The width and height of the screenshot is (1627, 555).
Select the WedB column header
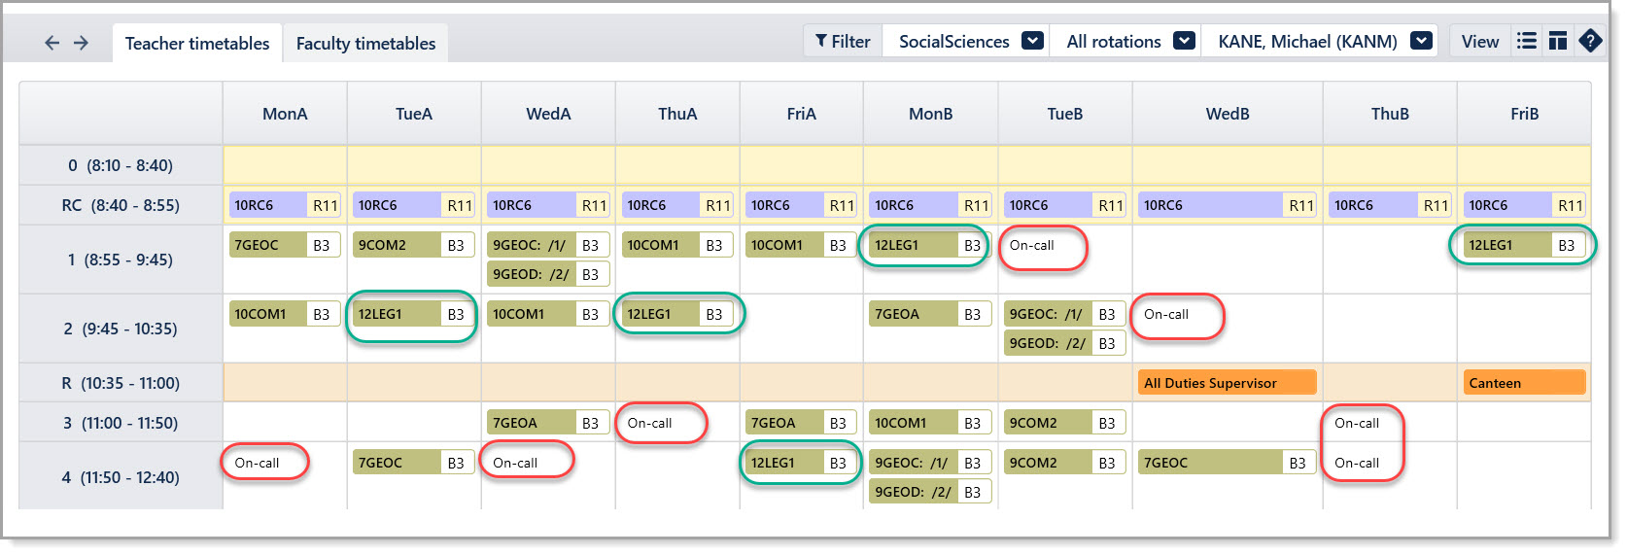click(1228, 114)
